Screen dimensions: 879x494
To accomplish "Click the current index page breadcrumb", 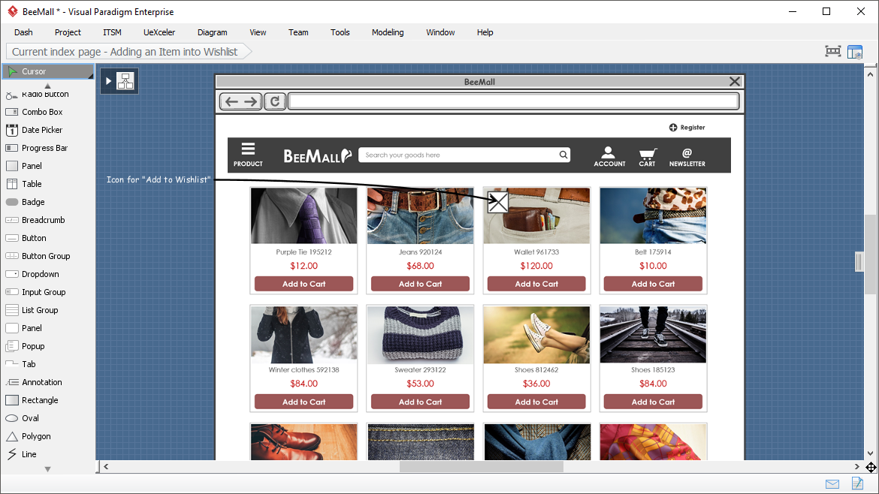I will pos(128,52).
